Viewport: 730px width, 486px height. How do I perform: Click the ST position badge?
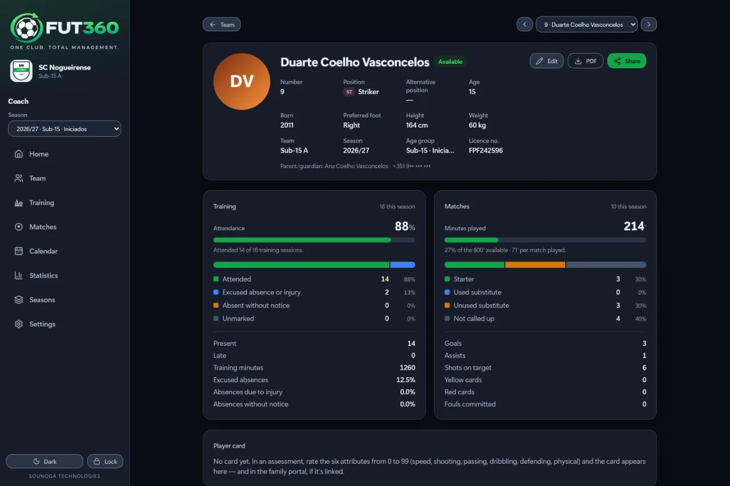[349, 92]
